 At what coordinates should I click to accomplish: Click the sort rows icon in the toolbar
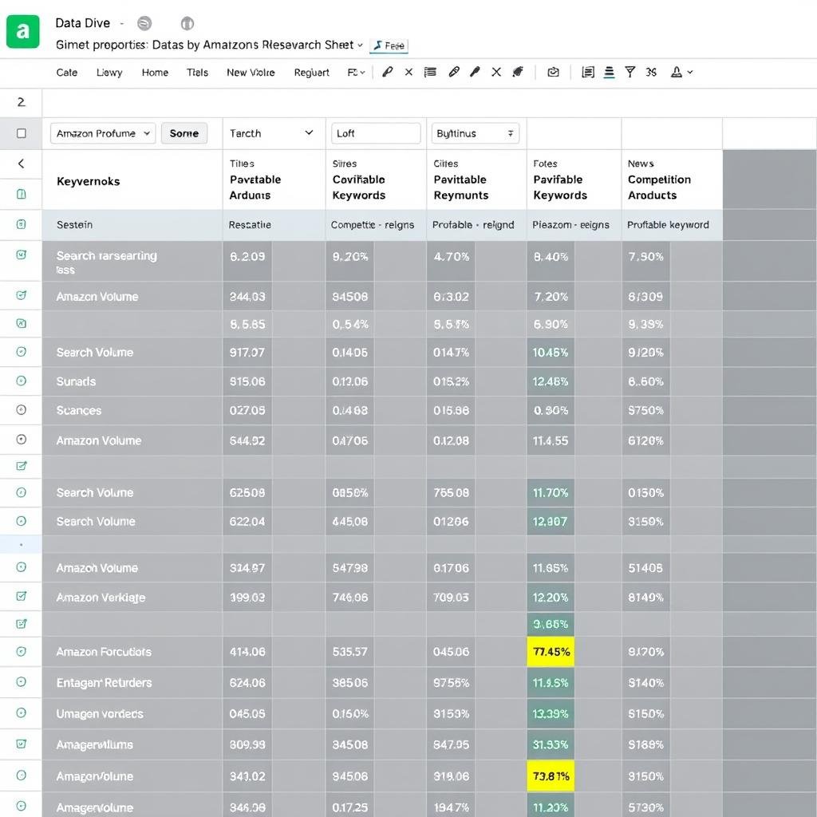tap(608, 72)
